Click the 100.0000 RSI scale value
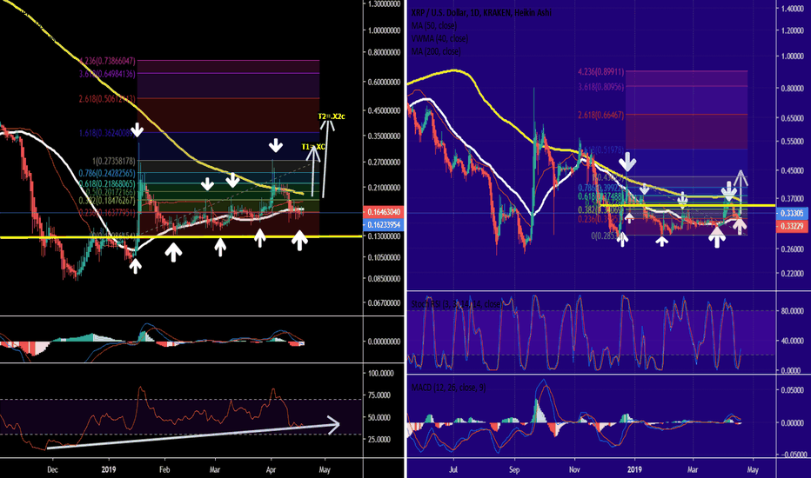811x478 pixels. coord(379,373)
